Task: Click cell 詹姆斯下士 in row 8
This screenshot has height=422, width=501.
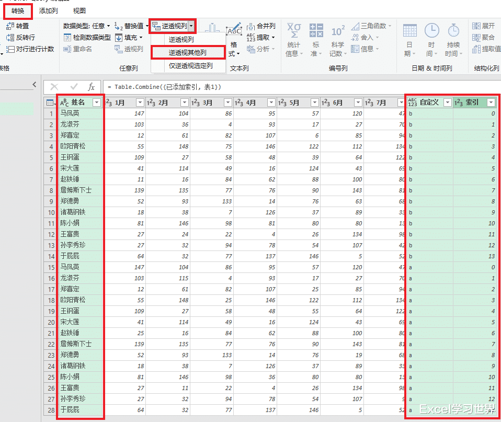Action: coord(81,190)
